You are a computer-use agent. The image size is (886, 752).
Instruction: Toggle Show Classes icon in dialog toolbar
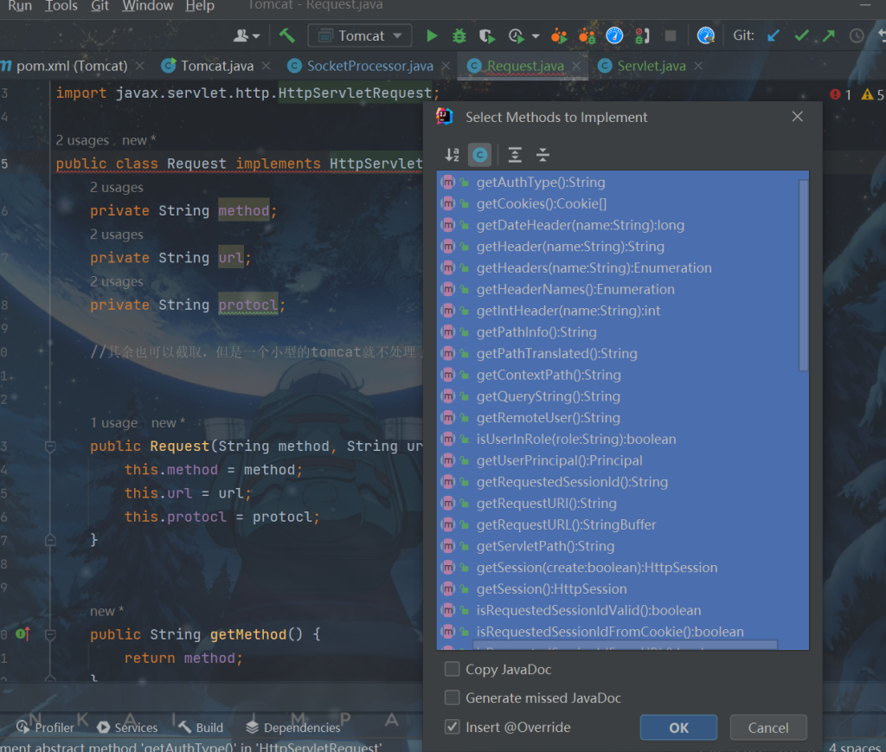pos(479,155)
